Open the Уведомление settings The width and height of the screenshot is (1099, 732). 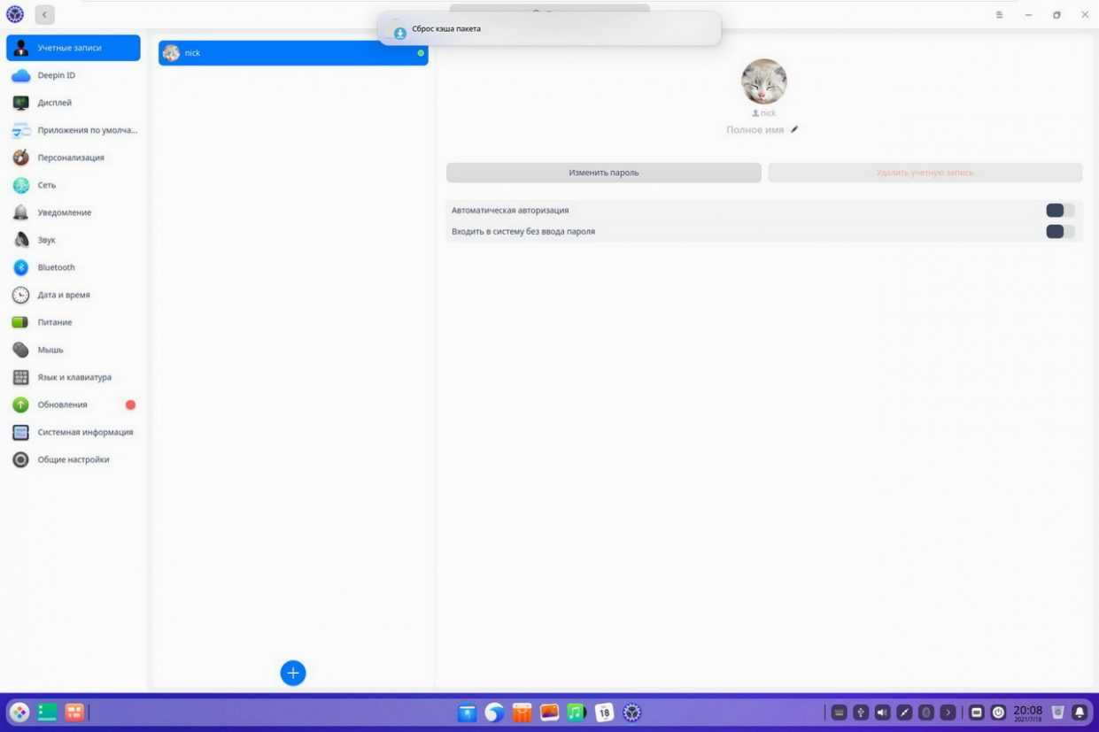73,212
